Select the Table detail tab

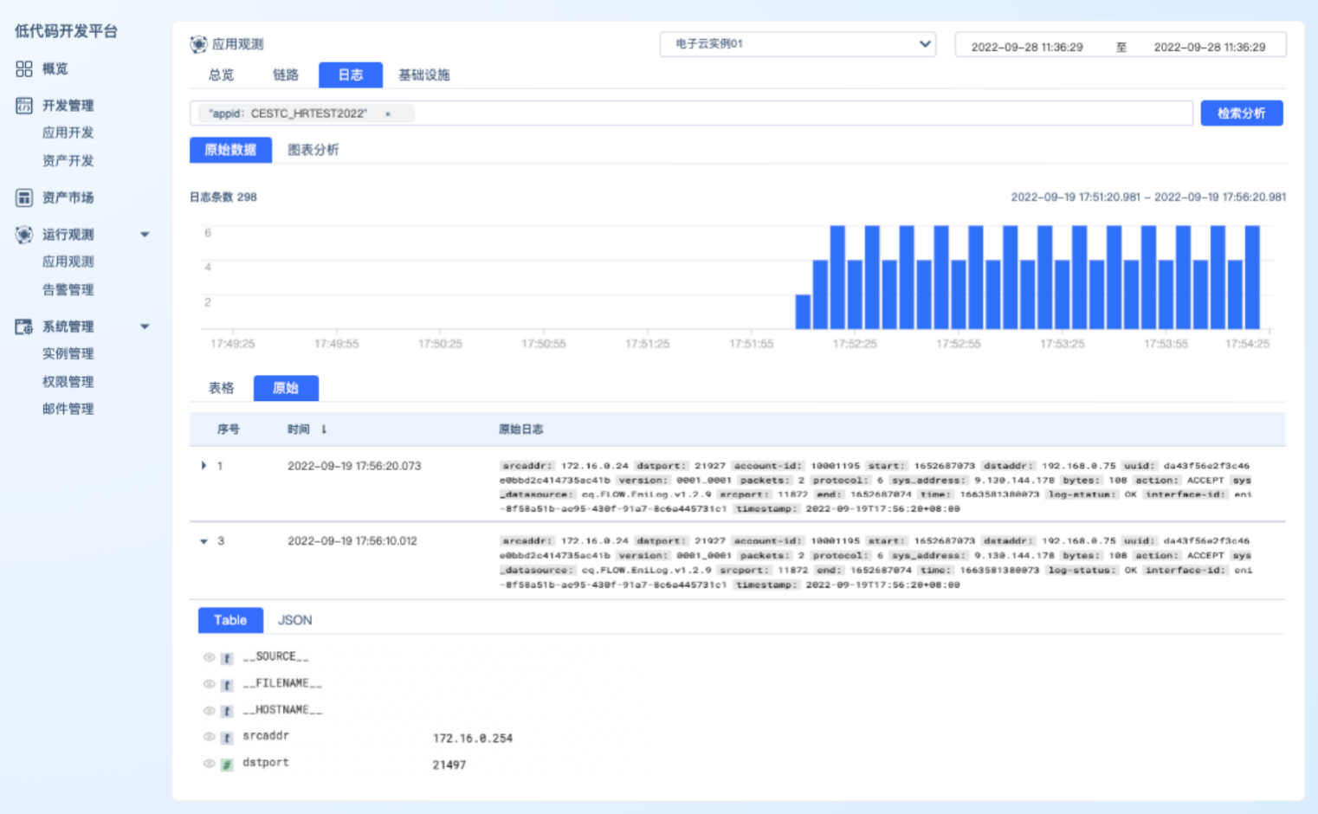230,620
